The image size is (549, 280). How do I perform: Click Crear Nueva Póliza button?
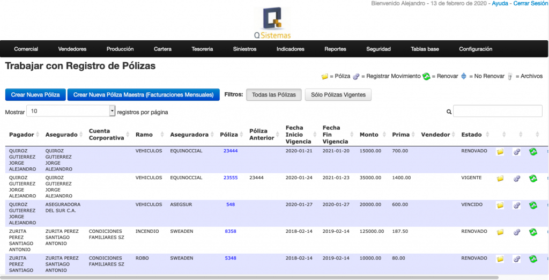[35, 94]
